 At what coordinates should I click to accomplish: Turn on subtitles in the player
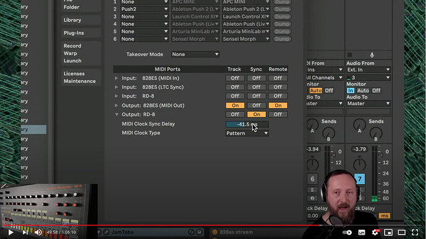(x=362, y=232)
